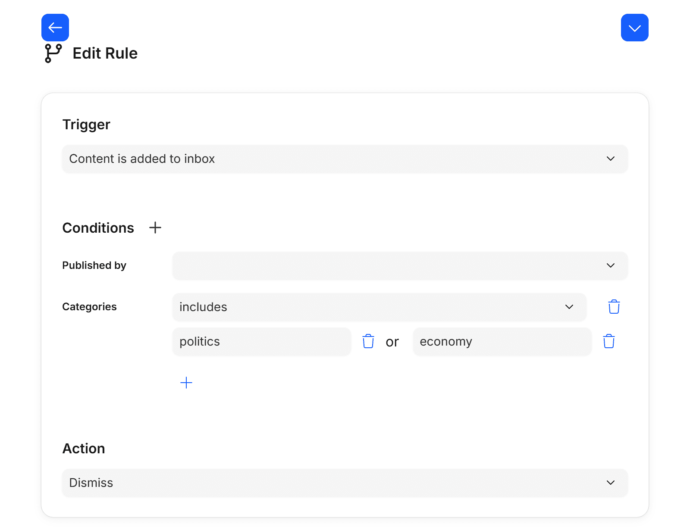
Task: Open the Trigger dropdown
Action: tap(345, 159)
